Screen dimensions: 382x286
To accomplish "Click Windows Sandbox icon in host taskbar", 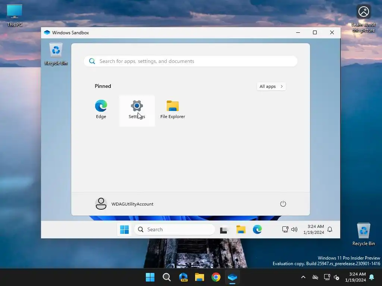I will 232,277.
